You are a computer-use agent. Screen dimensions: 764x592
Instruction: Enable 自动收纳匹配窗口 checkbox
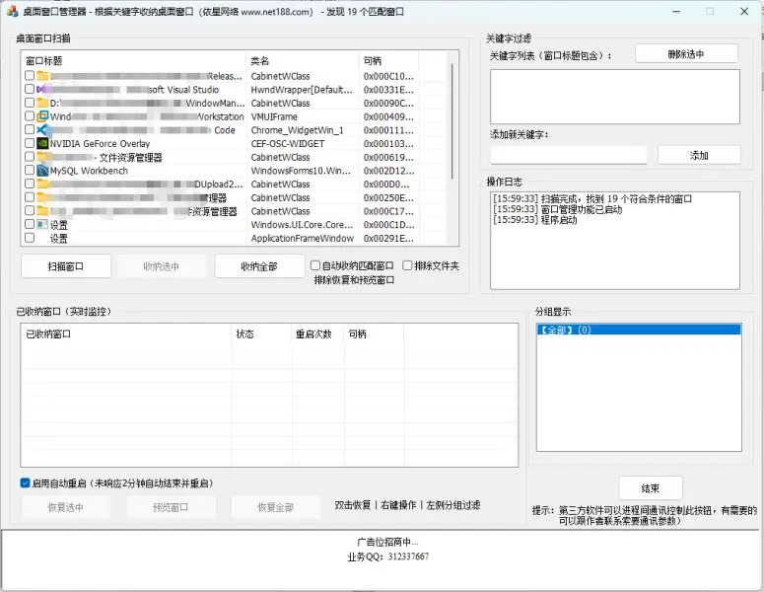(x=315, y=265)
